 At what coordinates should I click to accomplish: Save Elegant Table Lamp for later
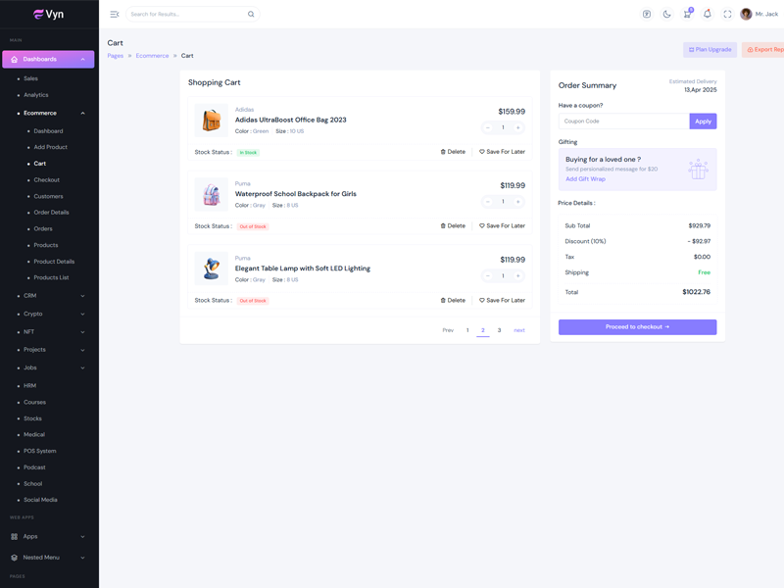coord(502,300)
